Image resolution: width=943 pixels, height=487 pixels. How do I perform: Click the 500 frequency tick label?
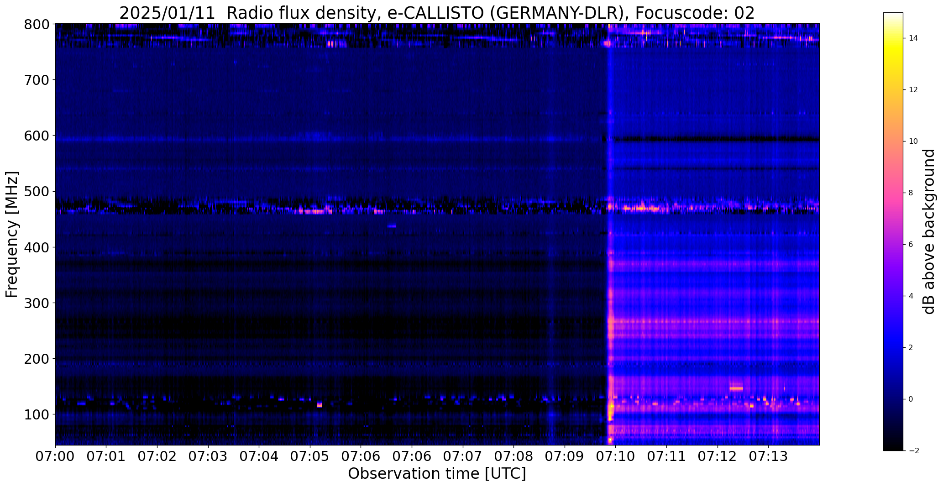pos(36,191)
